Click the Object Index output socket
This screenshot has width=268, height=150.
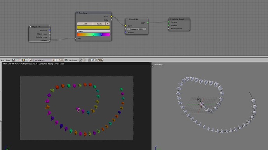[50, 34]
